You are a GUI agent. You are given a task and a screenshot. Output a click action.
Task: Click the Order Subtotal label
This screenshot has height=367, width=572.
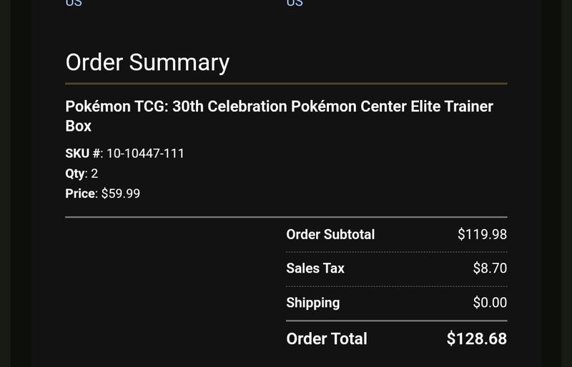(x=330, y=234)
